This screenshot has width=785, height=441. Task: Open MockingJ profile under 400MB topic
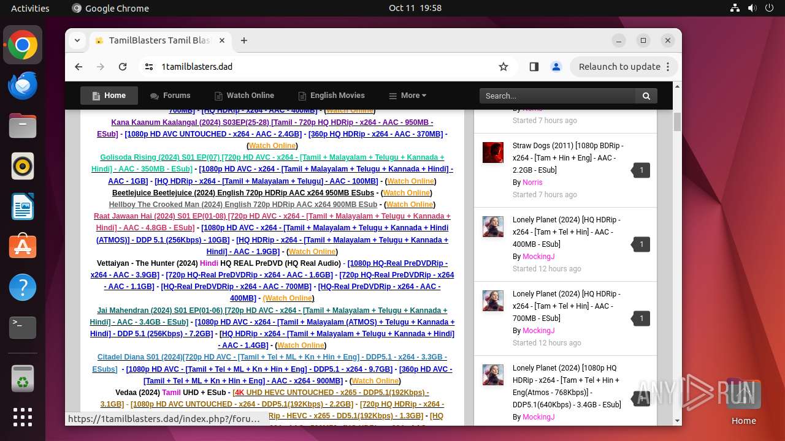click(x=538, y=257)
